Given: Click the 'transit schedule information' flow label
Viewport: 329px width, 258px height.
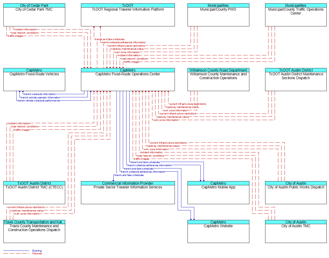Looking at the screenshot, I should [x=40, y=94].
